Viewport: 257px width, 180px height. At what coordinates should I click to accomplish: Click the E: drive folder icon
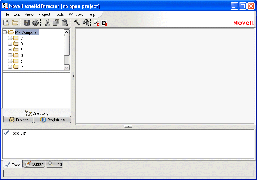tap(16, 49)
